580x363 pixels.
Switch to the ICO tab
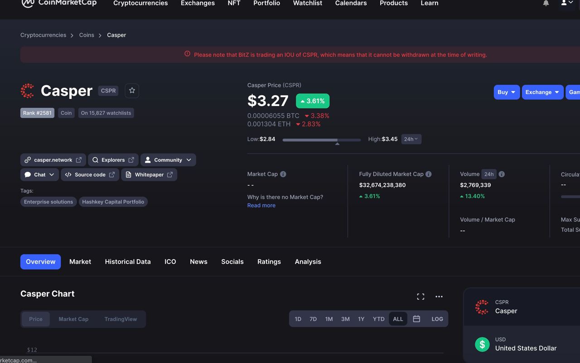170,262
